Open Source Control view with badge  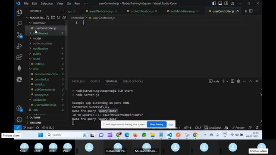(19, 35)
